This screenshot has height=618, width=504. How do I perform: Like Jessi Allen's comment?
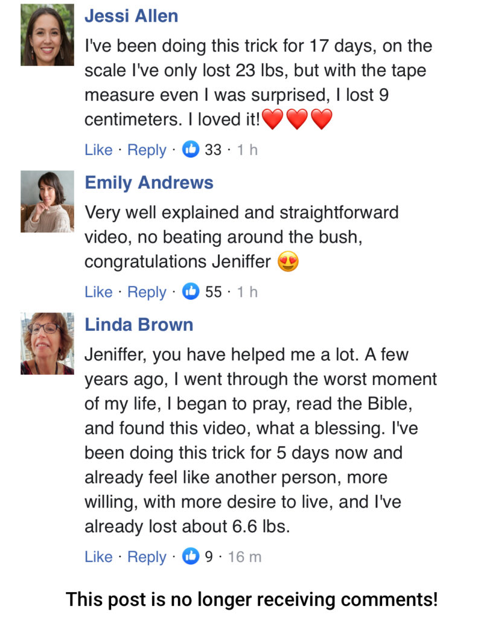[98, 150]
